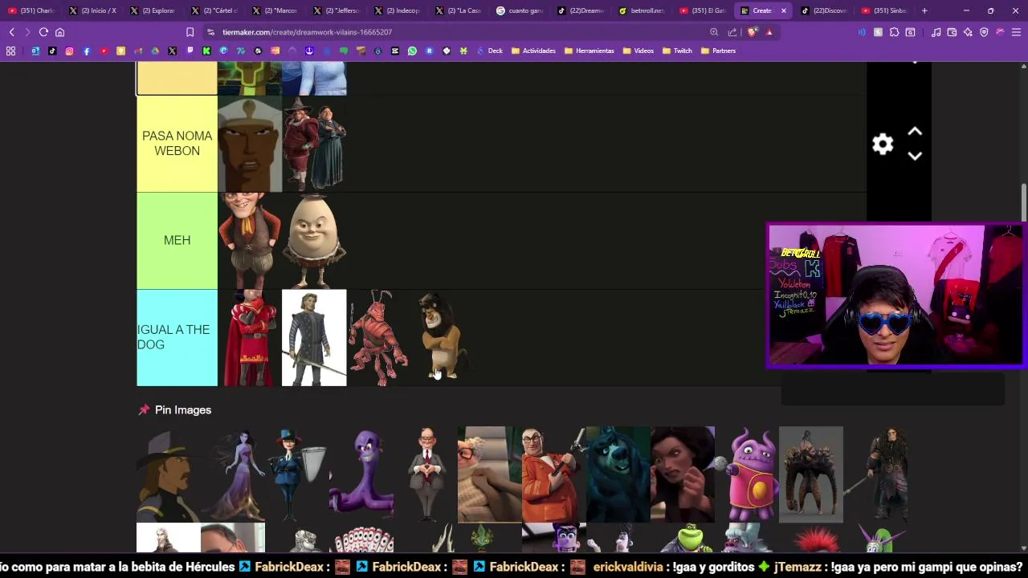
Task: Open Brave Shields icon
Action: [x=752, y=32]
